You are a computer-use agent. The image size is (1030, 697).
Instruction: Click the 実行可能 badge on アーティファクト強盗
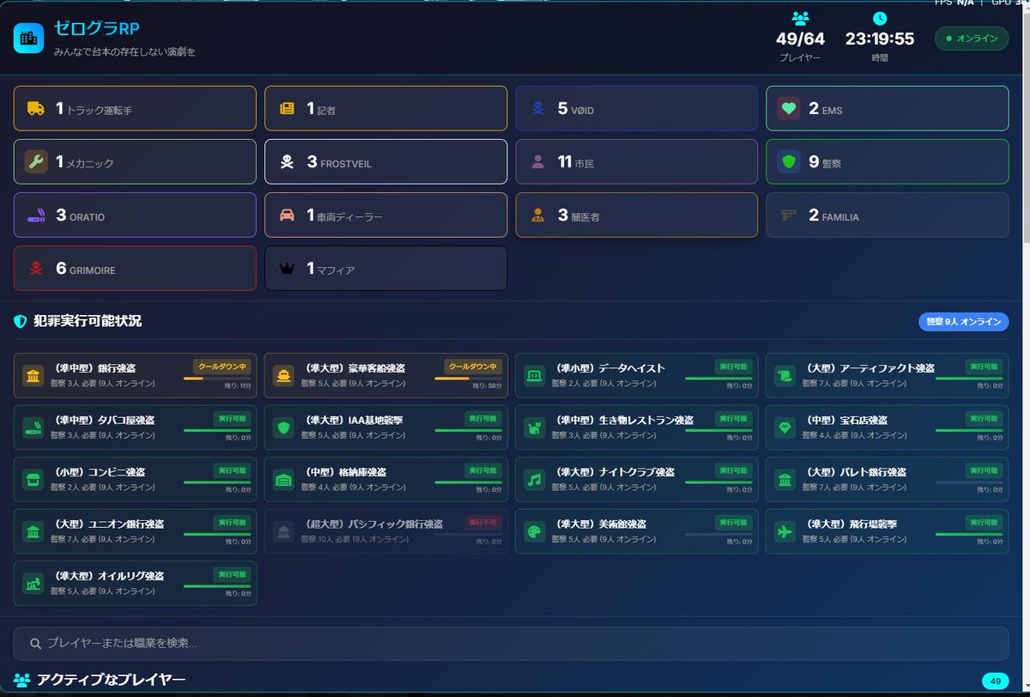[x=985, y=367]
